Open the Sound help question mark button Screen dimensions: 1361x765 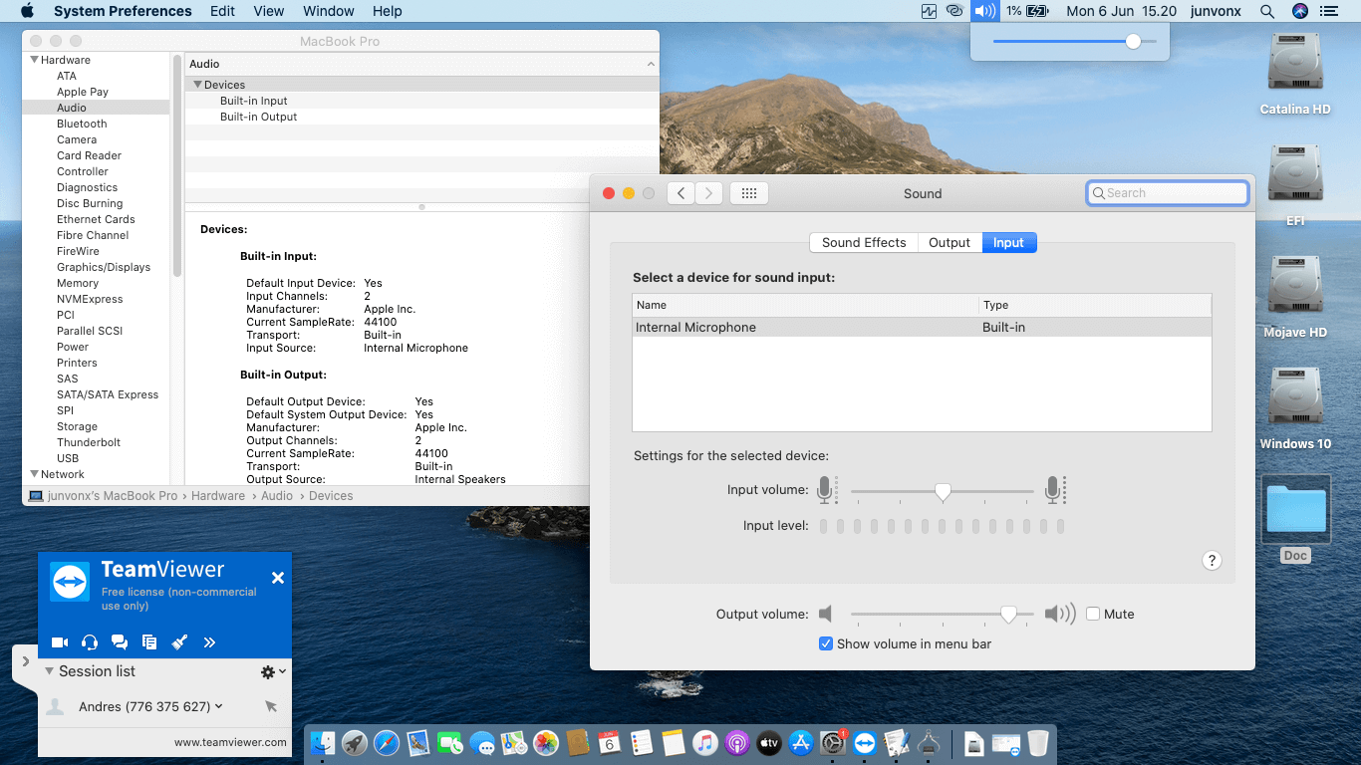1212,561
